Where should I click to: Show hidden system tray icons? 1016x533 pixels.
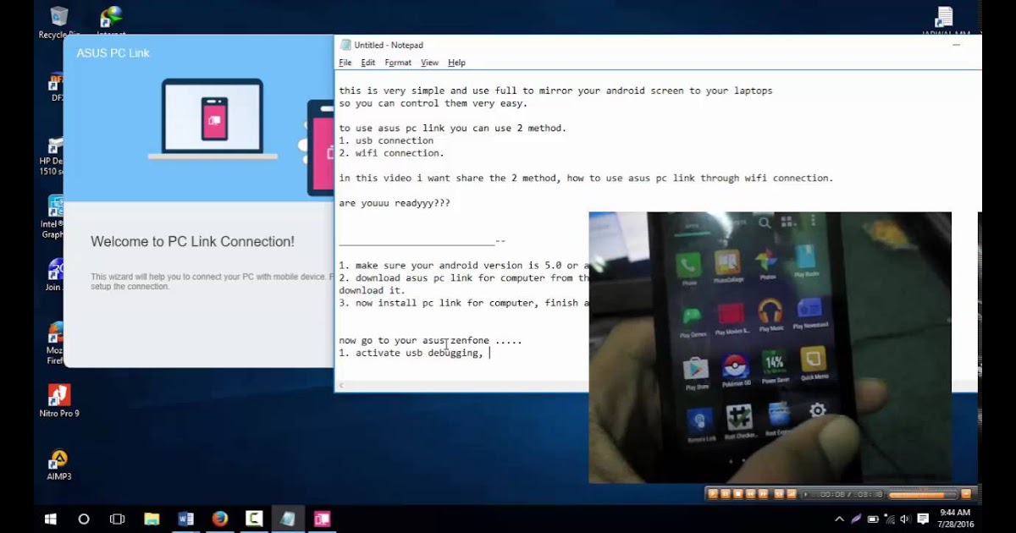click(x=839, y=519)
